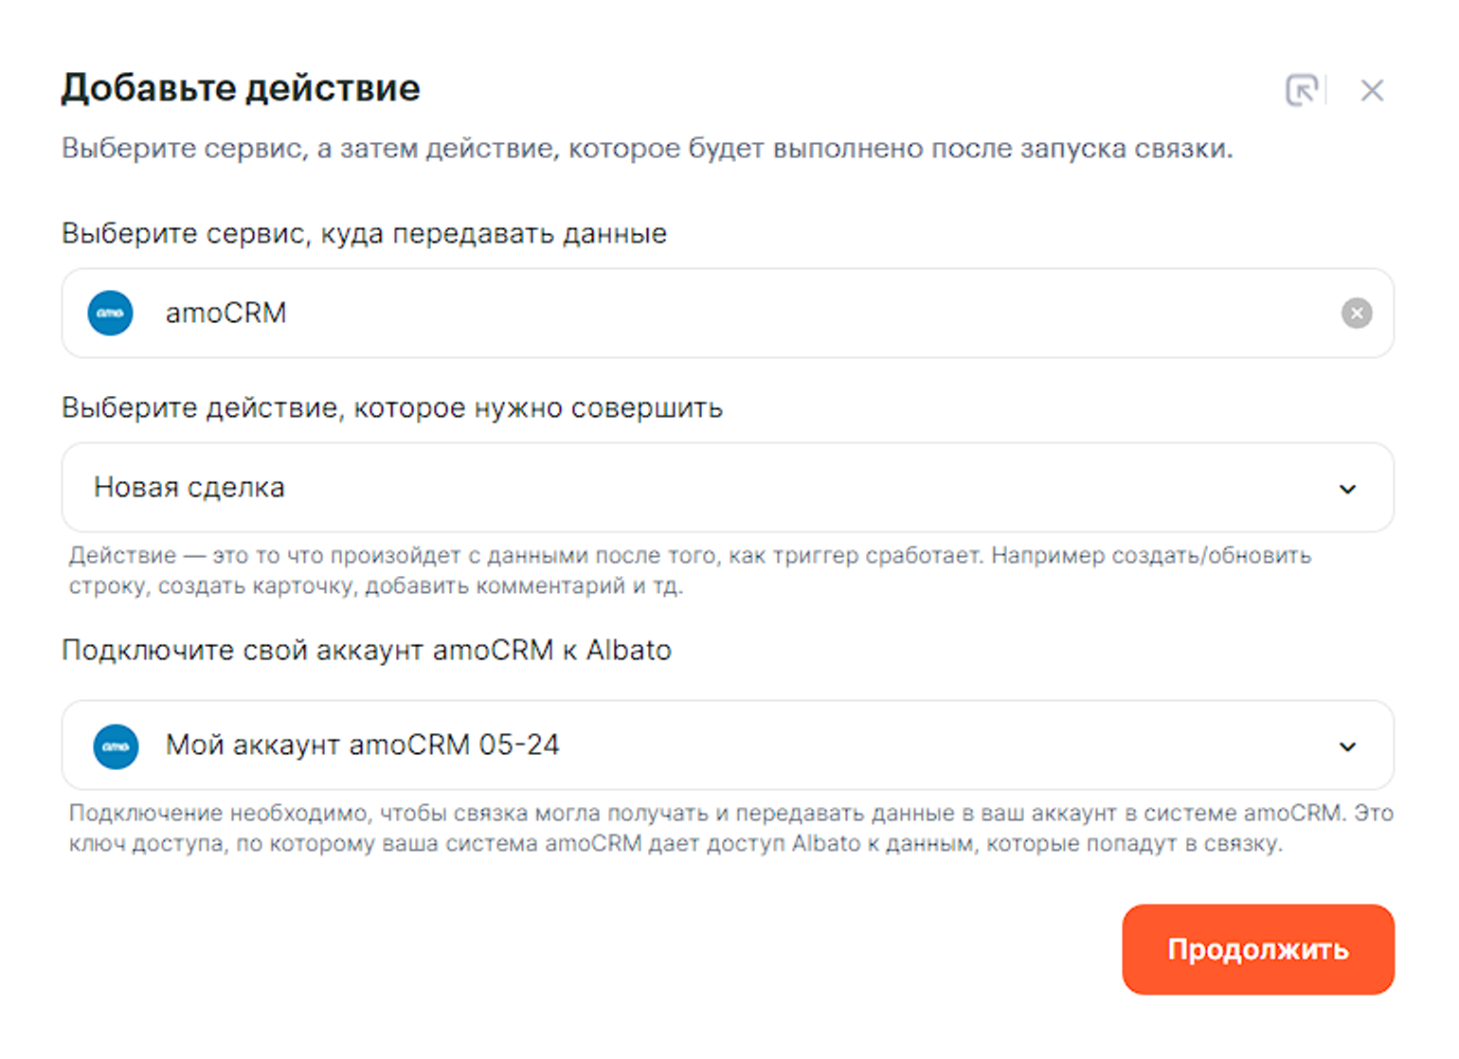The height and width of the screenshot is (1059, 1459).
Task: Close the Добавьте действие dialog
Action: tap(1372, 91)
